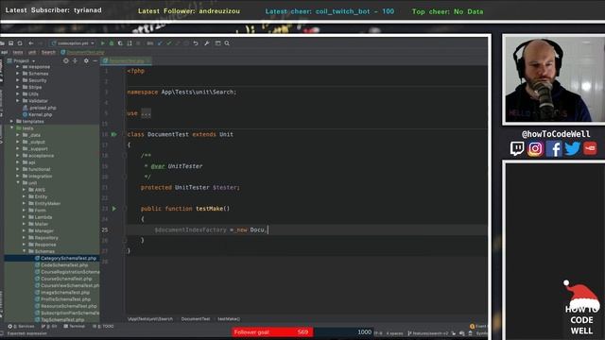Image resolution: width=605 pixels, height=340 pixels.
Task: Select the EntityMaker folder
Action: [44, 203]
